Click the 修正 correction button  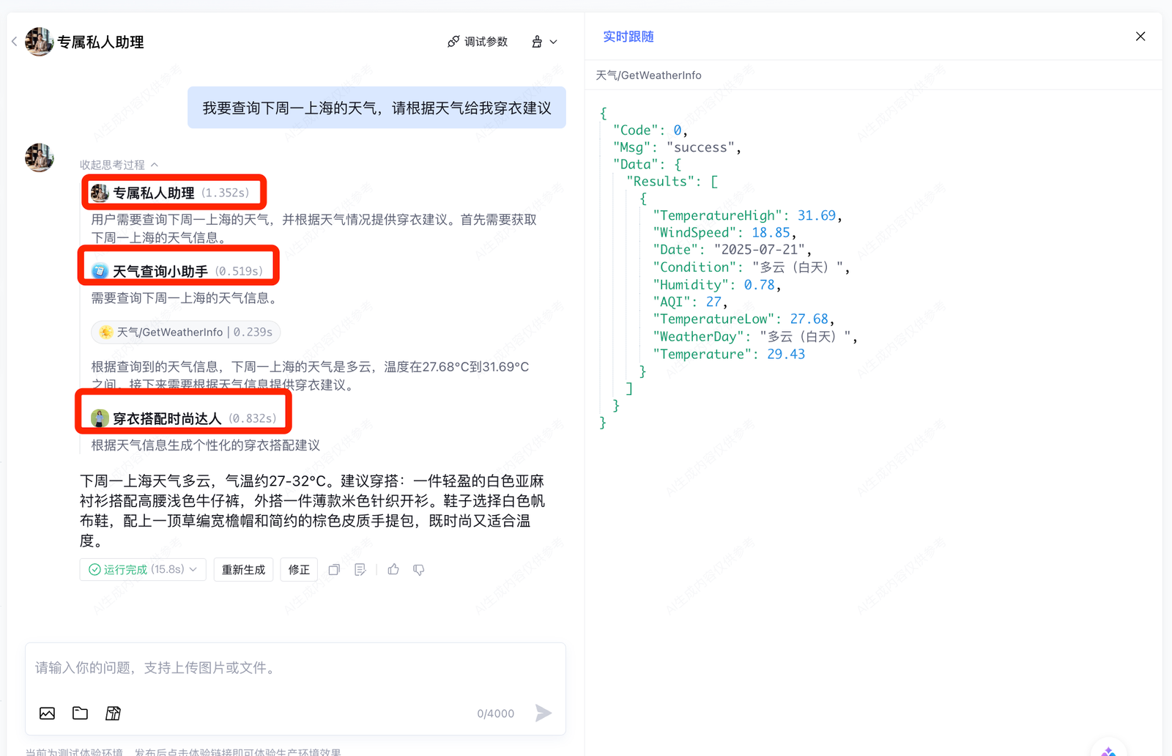point(299,569)
